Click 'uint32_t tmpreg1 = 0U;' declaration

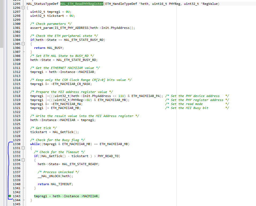click(x=51, y=12)
